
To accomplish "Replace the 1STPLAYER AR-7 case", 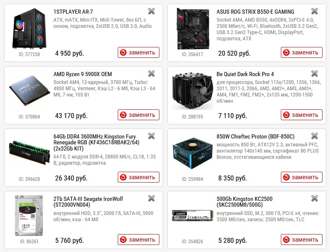I will coord(139,52).
